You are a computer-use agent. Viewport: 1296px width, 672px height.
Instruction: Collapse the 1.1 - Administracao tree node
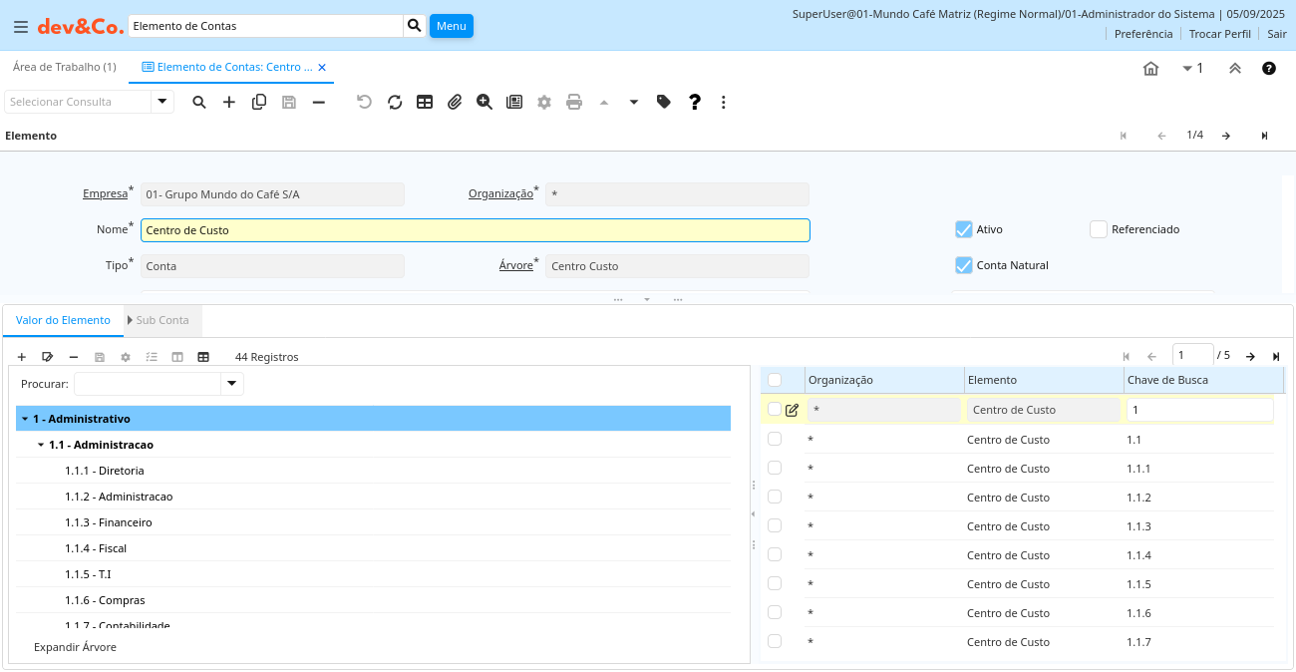(41, 445)
